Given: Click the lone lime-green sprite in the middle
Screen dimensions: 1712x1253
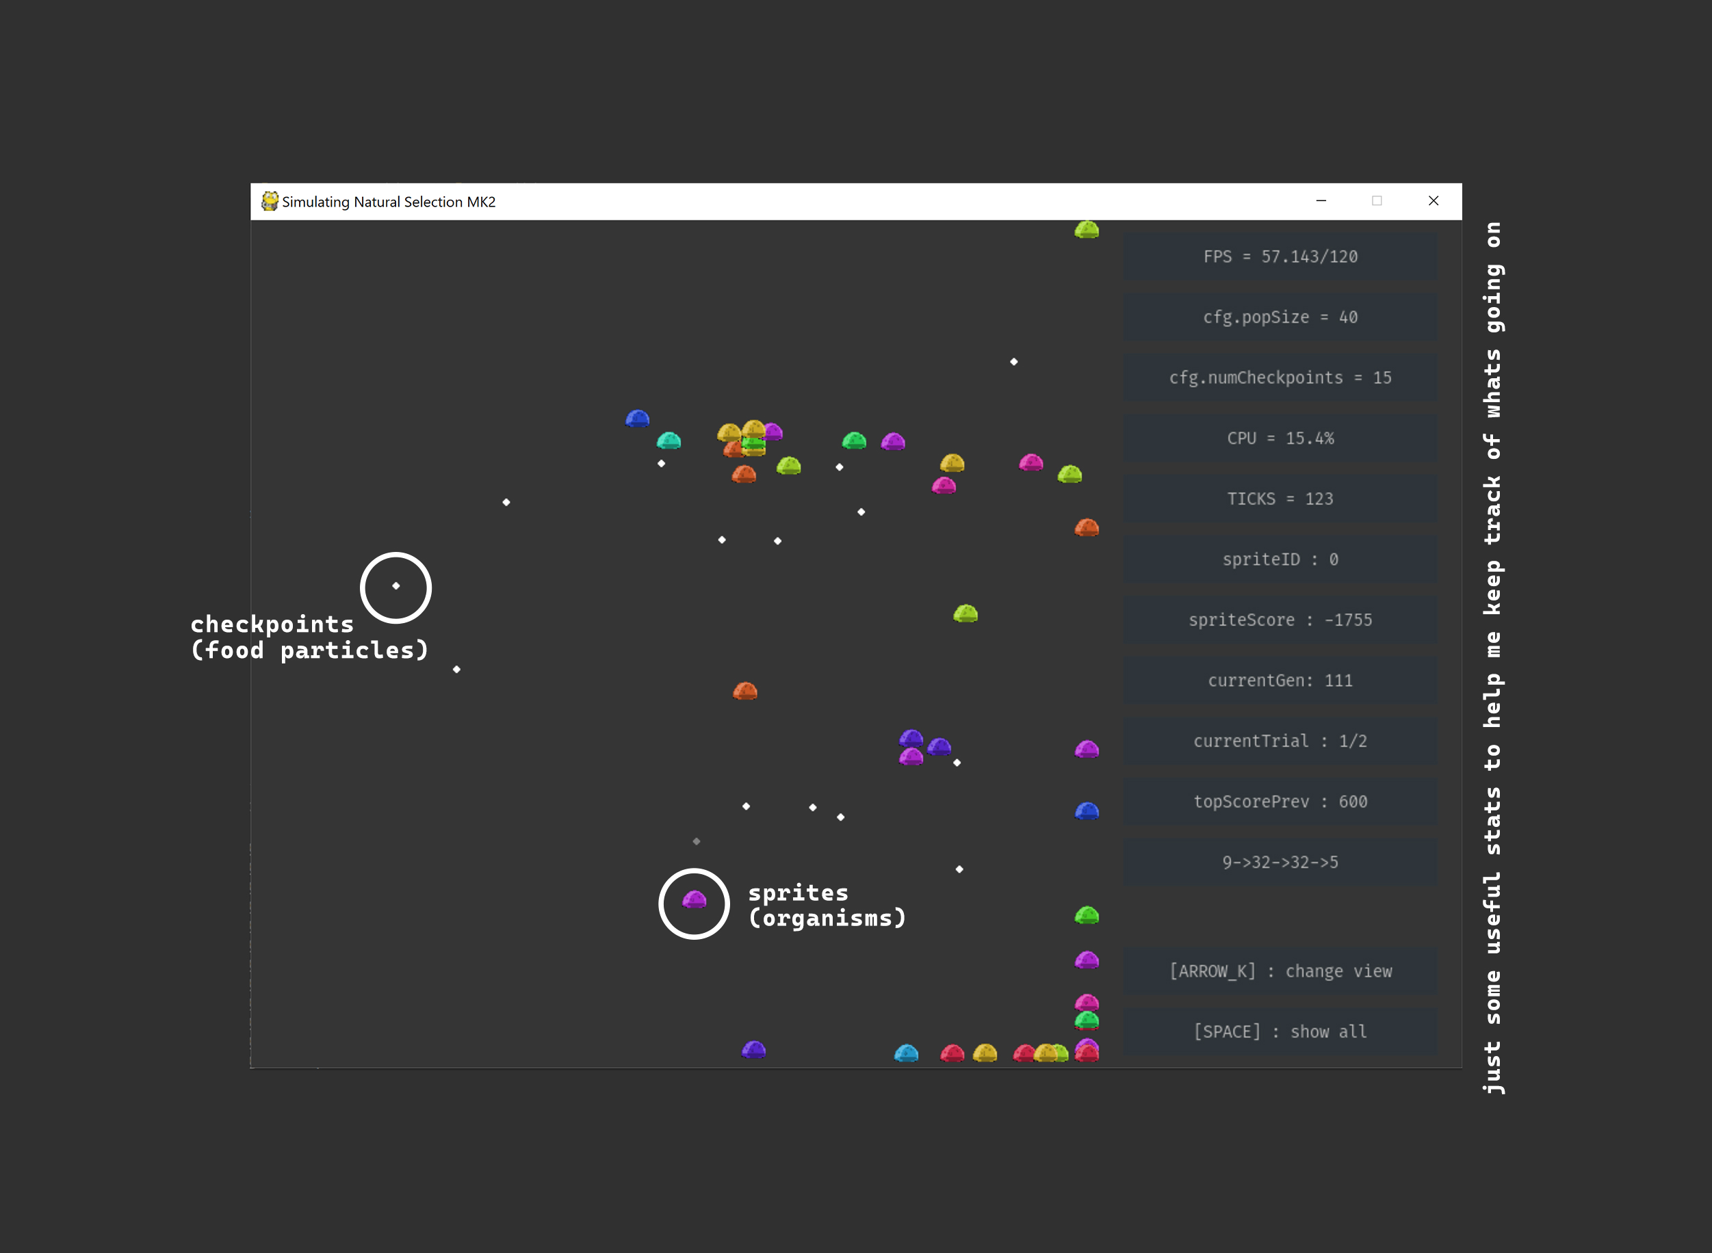Looking at the screenshot, I should (x=965, y=613).
